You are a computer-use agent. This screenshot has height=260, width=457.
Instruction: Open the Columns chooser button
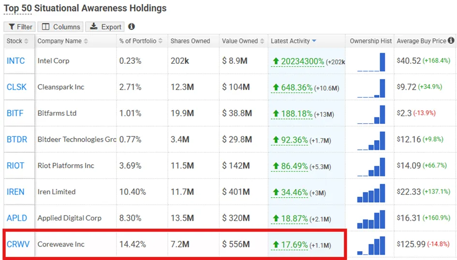(60, 27)
